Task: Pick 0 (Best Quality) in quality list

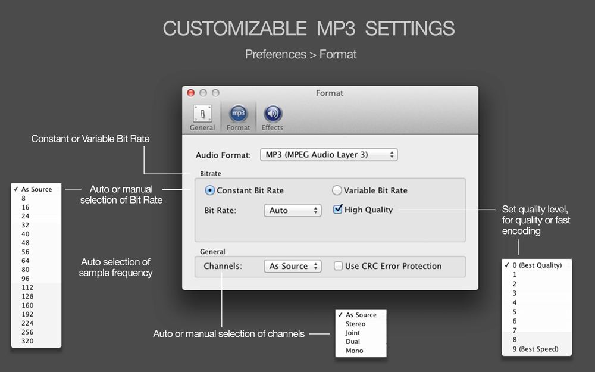Action: tap(537, 265)
